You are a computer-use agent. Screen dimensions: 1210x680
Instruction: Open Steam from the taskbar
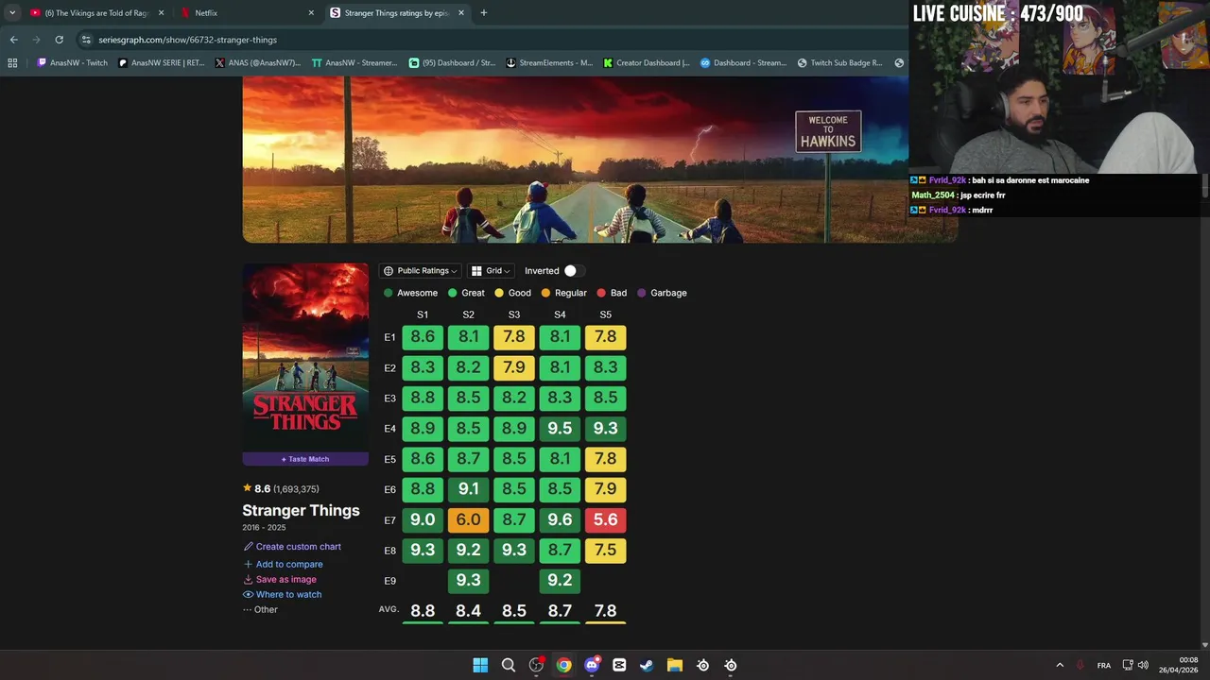pyautogui.click(x=647, y=665)
